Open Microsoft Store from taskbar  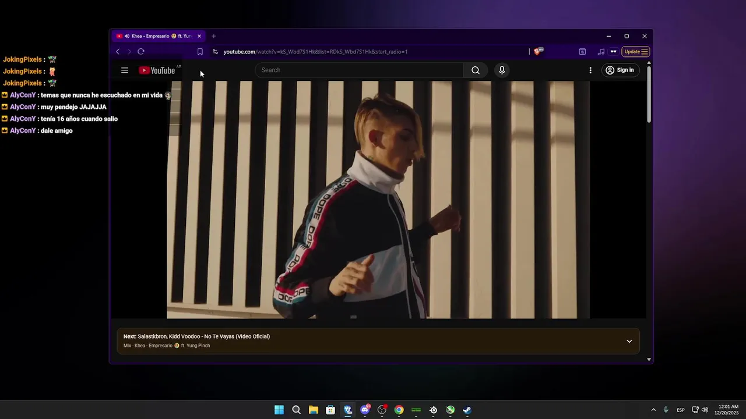(x=330, y=410)
